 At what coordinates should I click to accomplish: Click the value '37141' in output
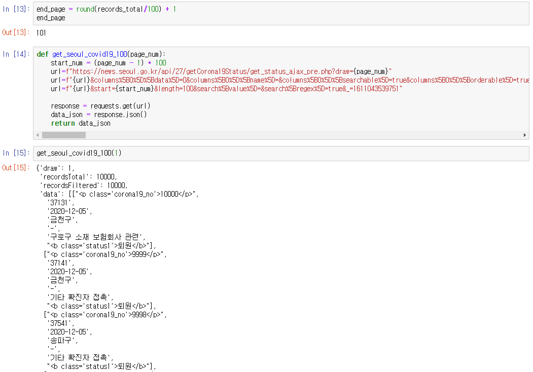[x=60, y=263]
